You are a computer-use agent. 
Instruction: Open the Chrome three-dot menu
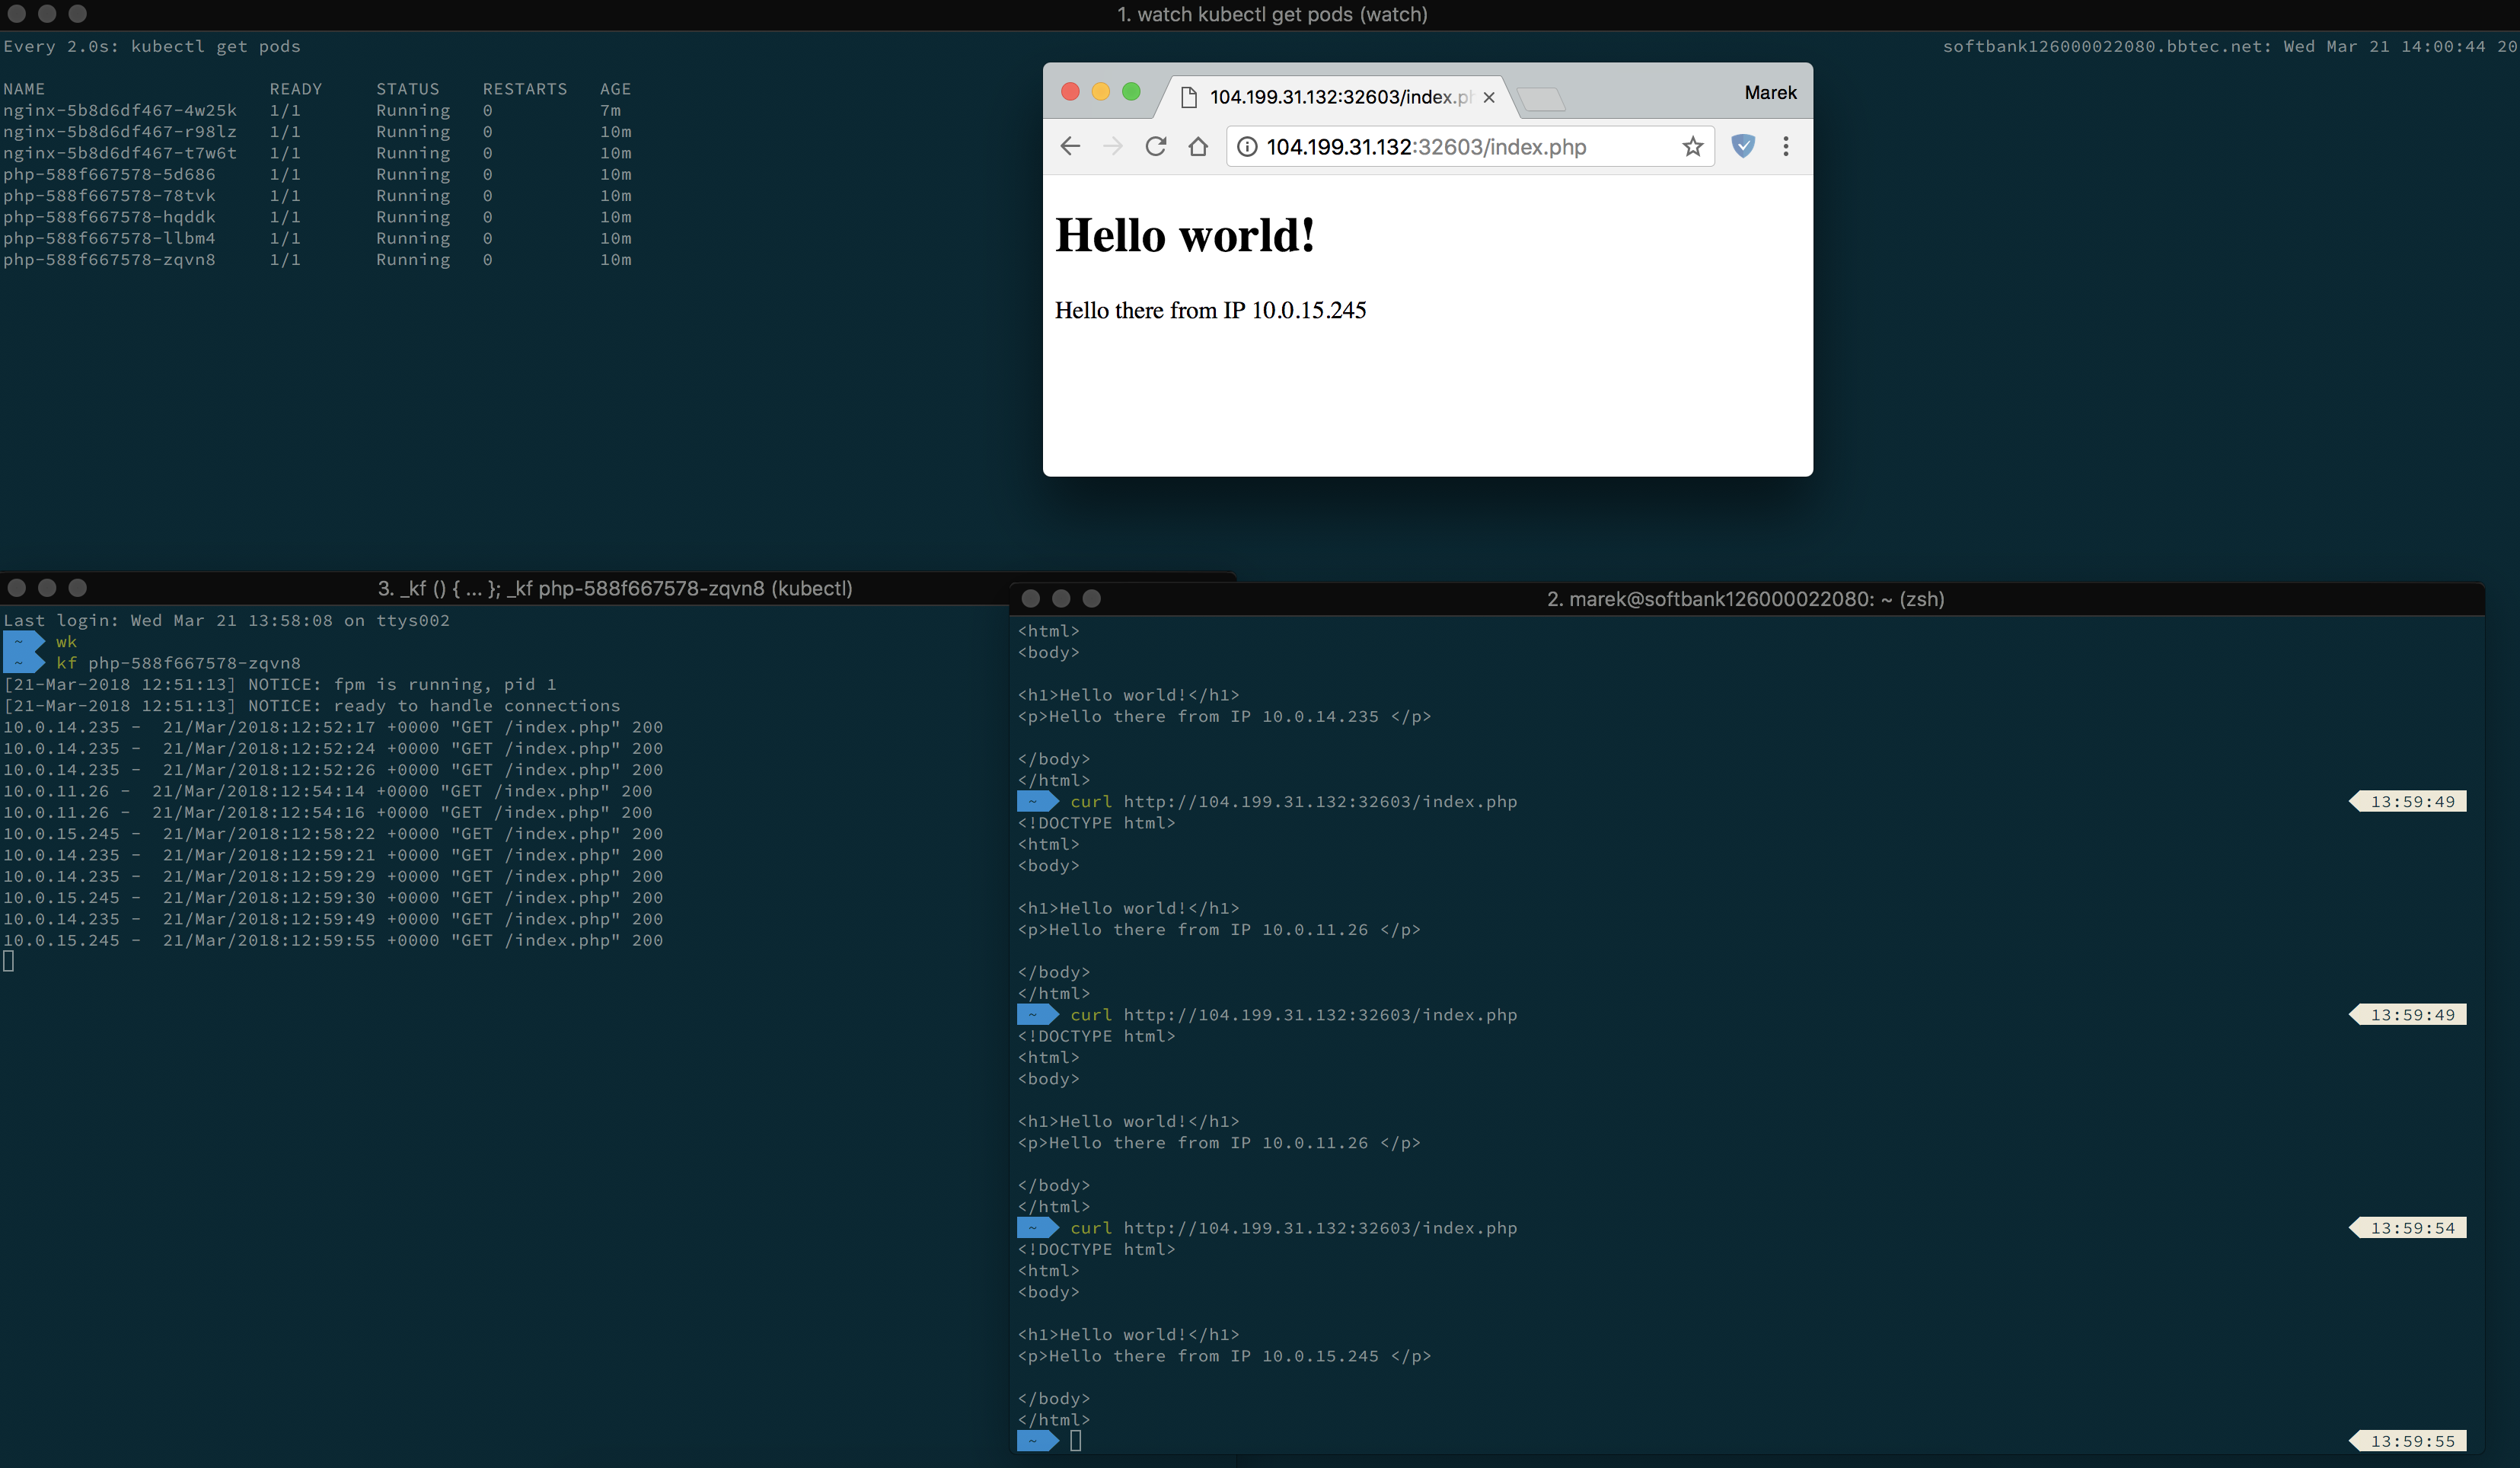(1786, 147)
